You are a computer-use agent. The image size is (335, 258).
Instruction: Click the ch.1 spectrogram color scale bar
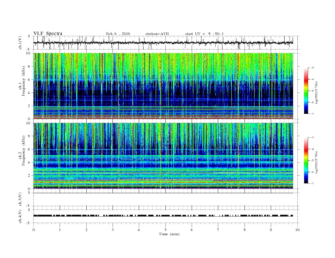click(306, 91)
